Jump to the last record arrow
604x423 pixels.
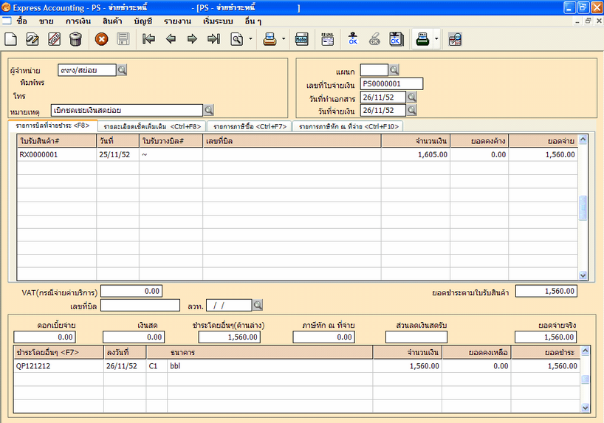tap(213, 39)
